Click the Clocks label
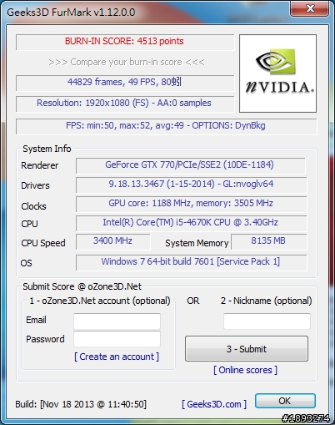The image size is (335, 425). [x=33, y=206]
